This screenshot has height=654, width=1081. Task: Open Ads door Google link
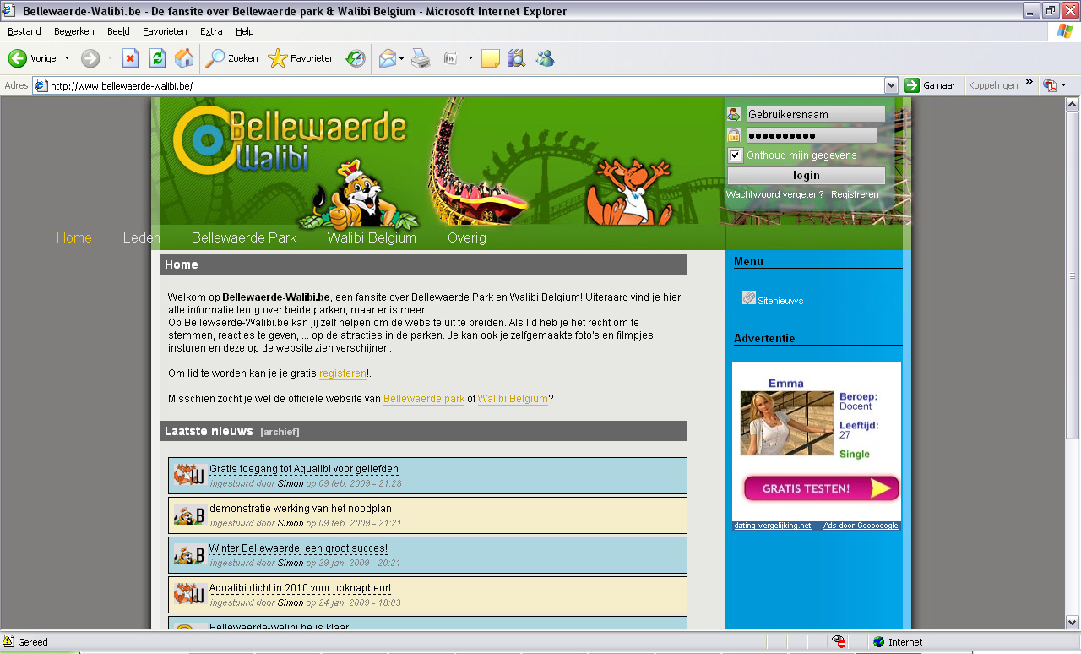pyautogui.click(x=861, y=526)
